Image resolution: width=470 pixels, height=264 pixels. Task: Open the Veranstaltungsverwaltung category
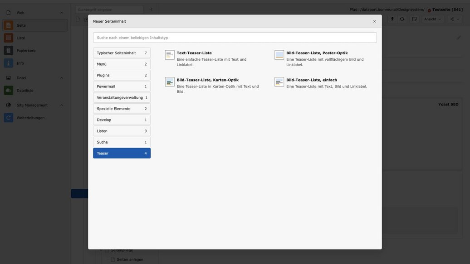point(122,97)
